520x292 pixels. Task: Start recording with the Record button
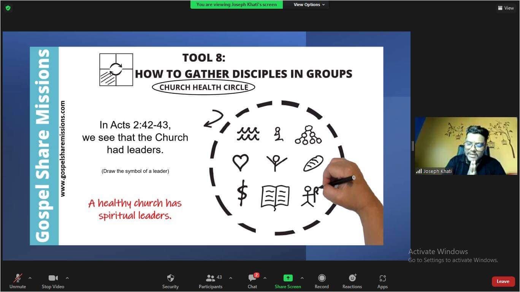pyautogui.click(x=322, y=281)
